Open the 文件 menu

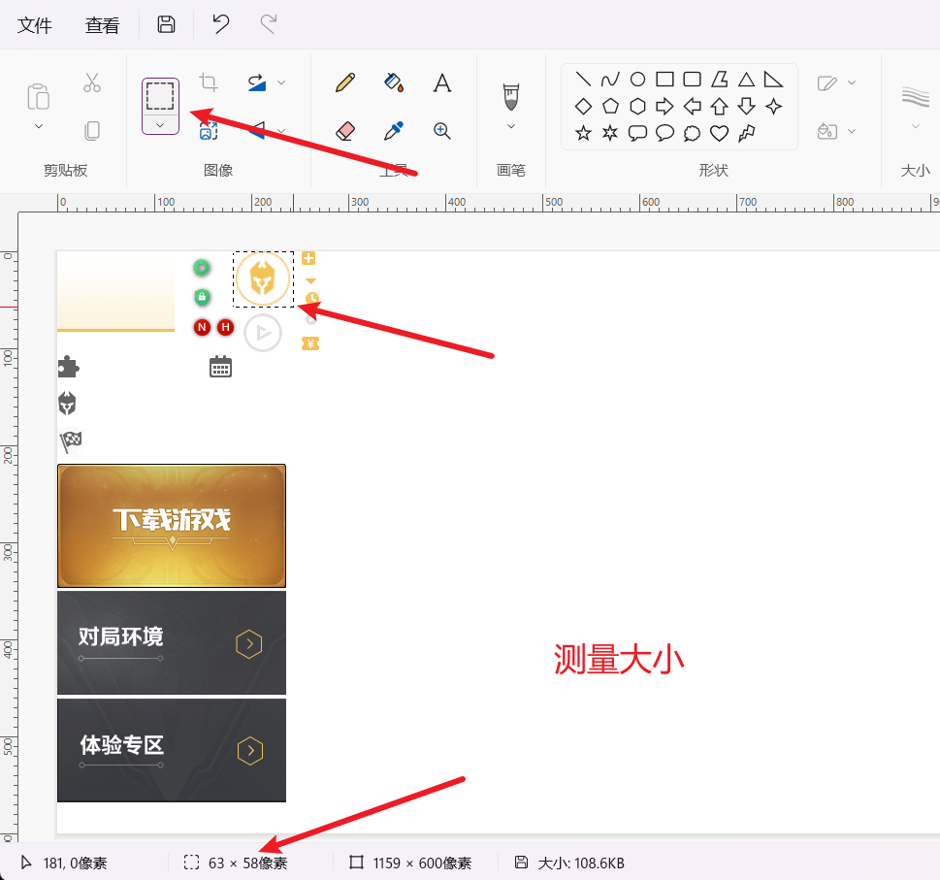pos(34,25)
